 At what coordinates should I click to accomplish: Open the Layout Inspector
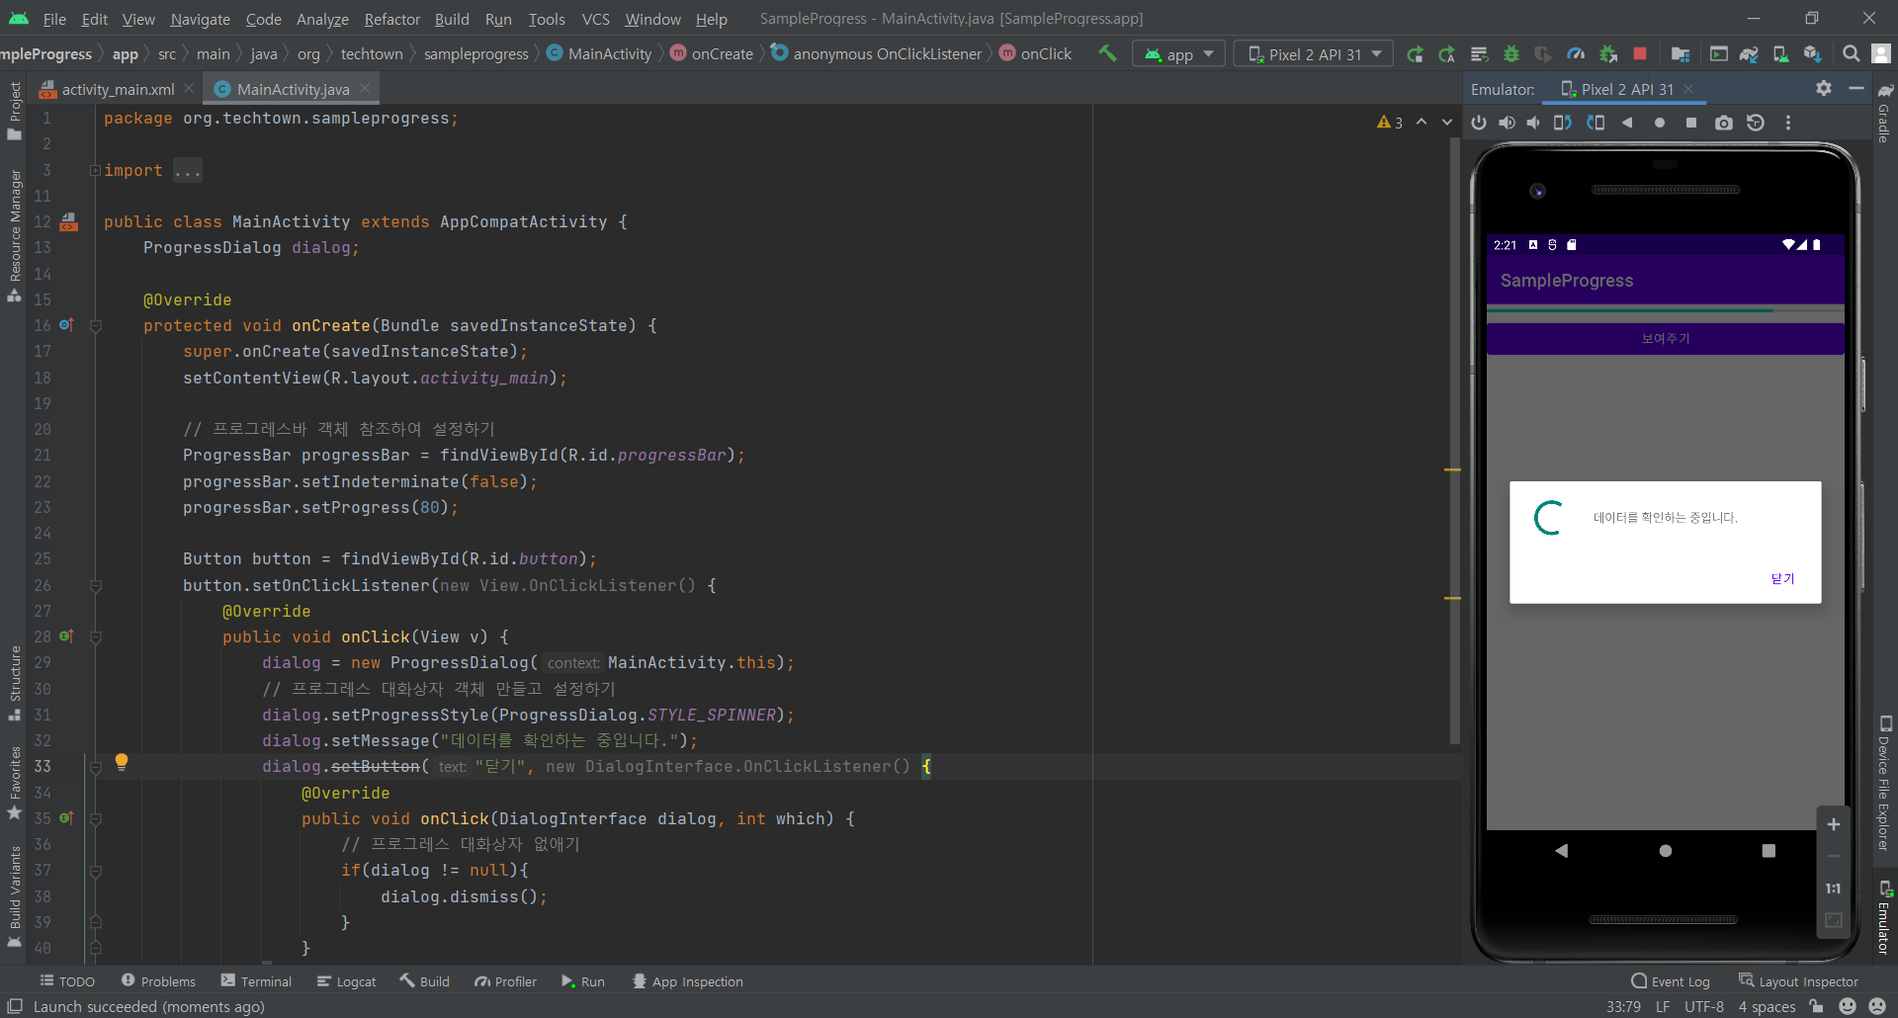click(x=1798, y=981)
